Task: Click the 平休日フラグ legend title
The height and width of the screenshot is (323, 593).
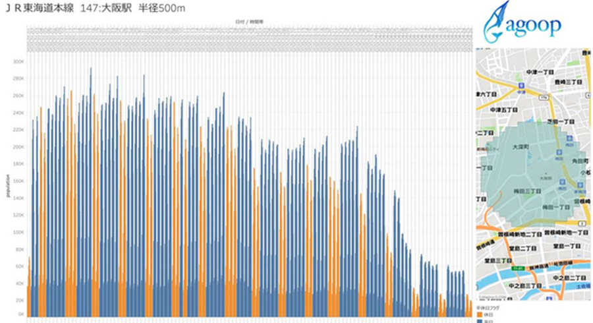Action: [x=485, y=307]
